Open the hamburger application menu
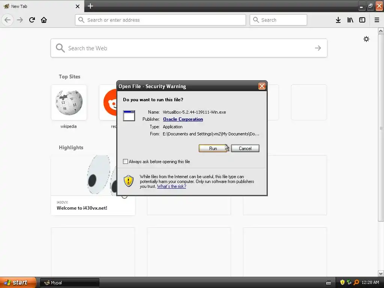The height and width of the screenshot is (288, 384). click(377, 20)
